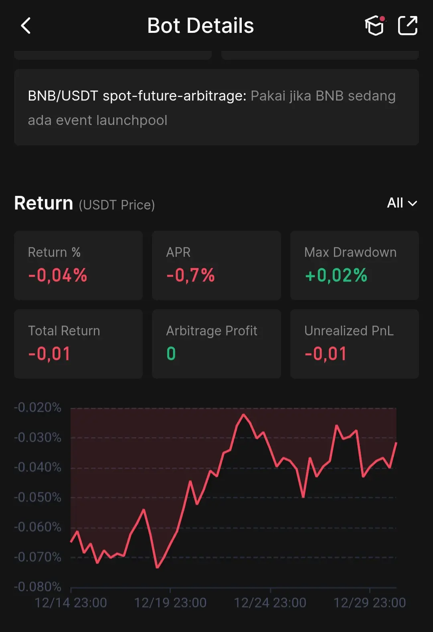Open the All time range dropdown
The height and width of the screenshot is (632, 433).
(402, 203)
